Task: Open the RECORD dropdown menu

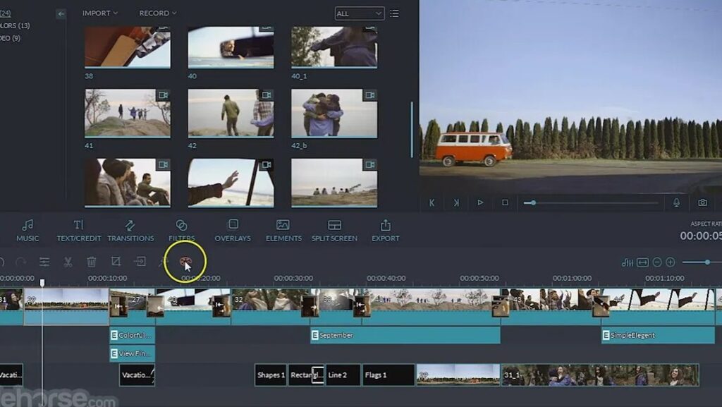Action: pyautogui.click(x=157, y=13)
